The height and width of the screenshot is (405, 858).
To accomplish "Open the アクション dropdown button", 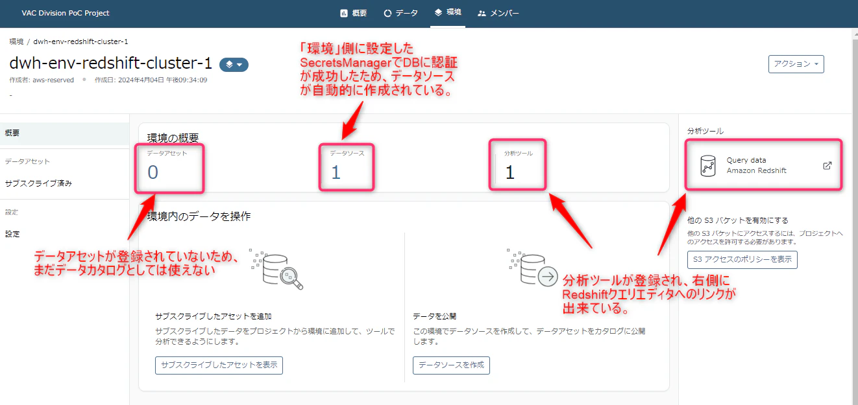I will (796, 64).
